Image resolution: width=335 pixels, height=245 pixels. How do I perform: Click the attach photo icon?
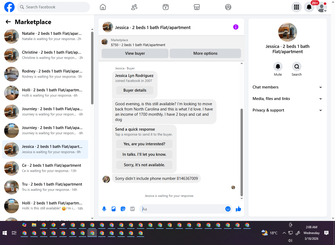(x=114, y=209)
